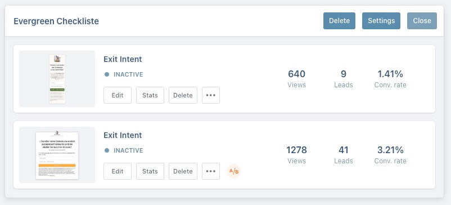Viewport: 451px width, 205px height.
Task: Click the second Exit Intent title
Action: [x=123, y=135]
